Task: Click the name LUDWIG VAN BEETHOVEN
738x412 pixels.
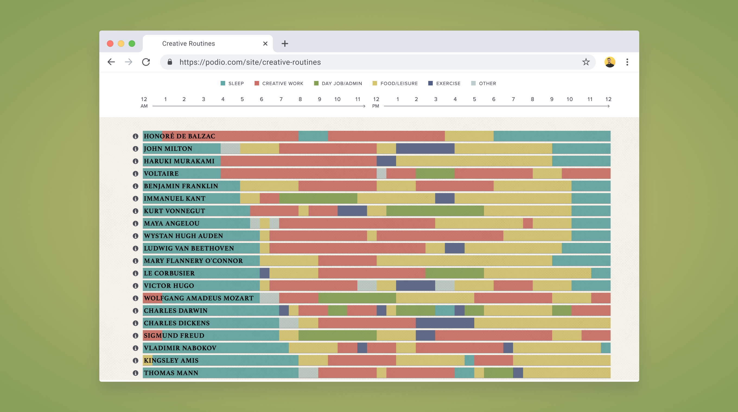Action: [x=189, y=248]
